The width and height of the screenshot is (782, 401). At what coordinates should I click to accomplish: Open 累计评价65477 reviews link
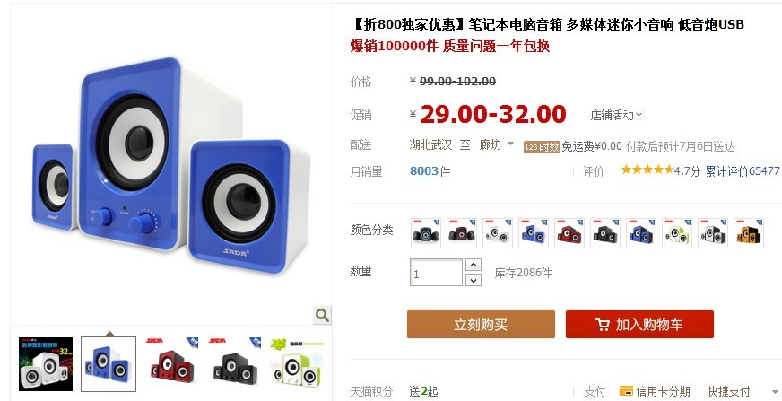743,171
